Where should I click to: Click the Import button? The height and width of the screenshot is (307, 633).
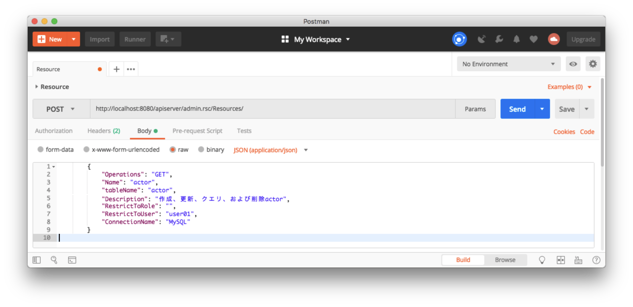[x=100, y=39]
